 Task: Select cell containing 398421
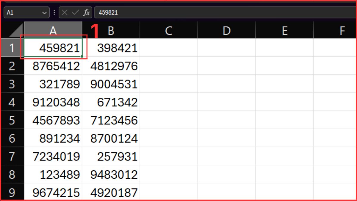[111, 47]
